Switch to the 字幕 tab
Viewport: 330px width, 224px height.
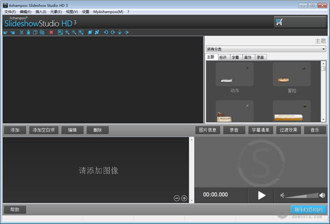(x=235, y=57)
